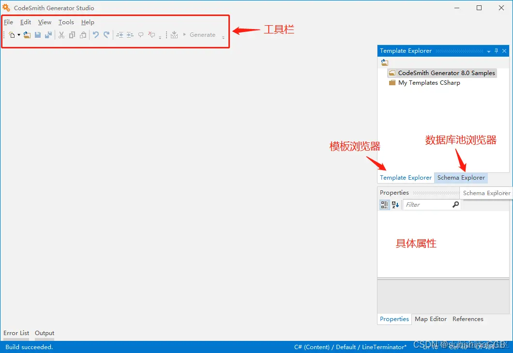The image size is (513, 353).
Task: Click the Redo arrow icon
Action: 106,34
